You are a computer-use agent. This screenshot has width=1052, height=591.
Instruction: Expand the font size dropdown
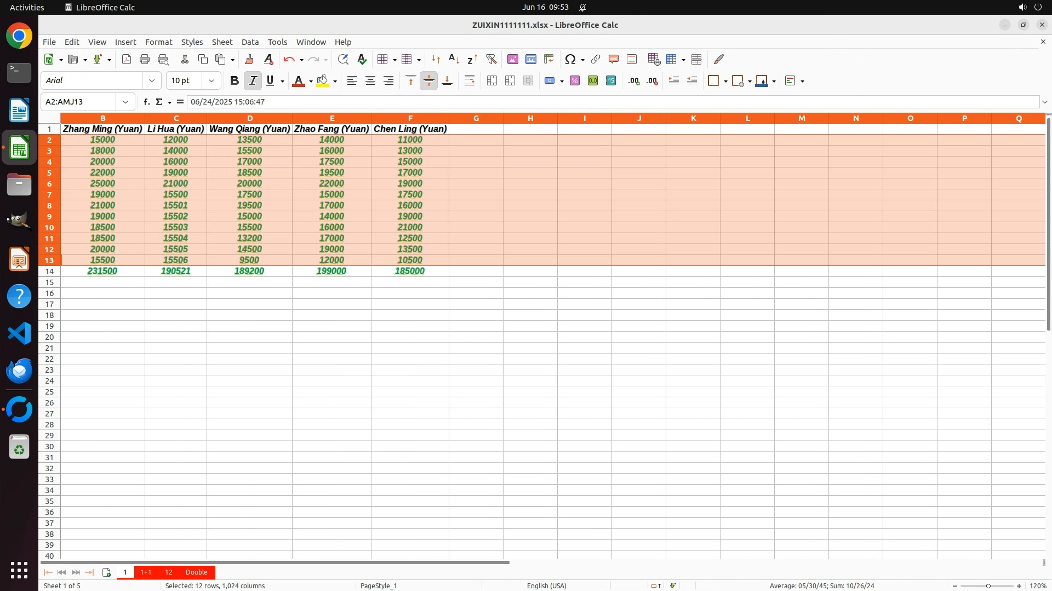[211, 80]
